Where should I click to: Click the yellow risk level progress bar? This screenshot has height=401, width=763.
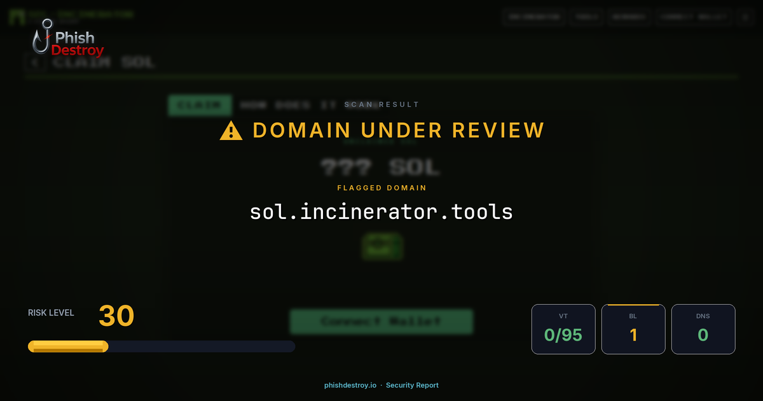pos(67,346)
